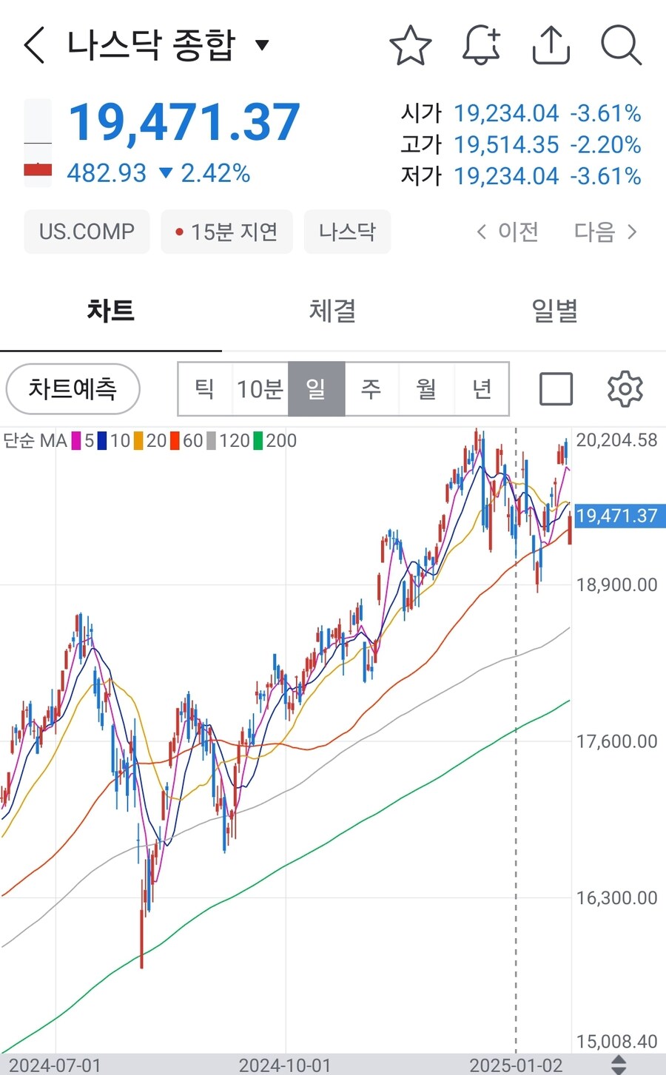Mark NASDAQ Composite as a favorite
This screenshot has width=666, height=1075.
coord(411,44)
